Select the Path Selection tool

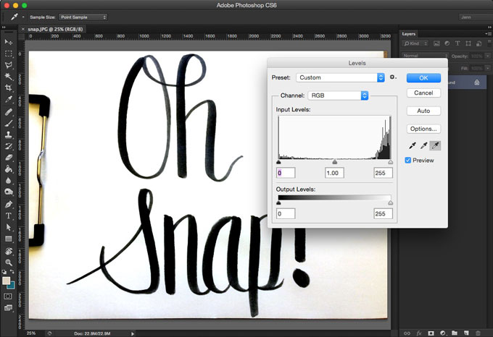point(9,227)
